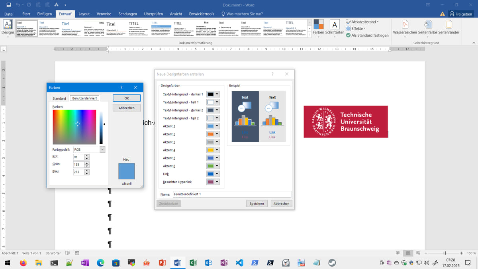Switch to the Standard tab in Farben dialog
The height and width of the screenshot is (269, 478).
[x=59, y=98]
